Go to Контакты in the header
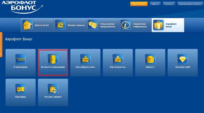The width and height of the screenshot is (204, 113). [x=169, y=4]
